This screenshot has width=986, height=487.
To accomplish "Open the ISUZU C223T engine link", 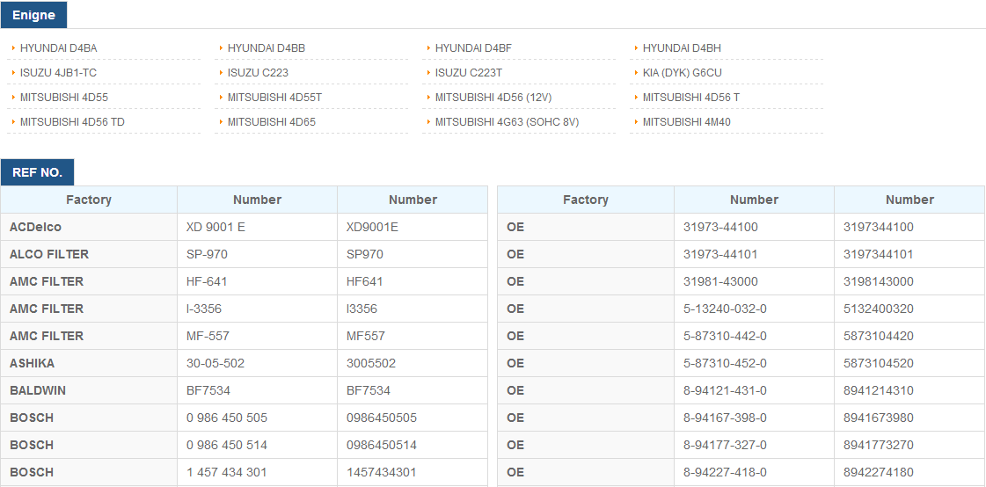I will pyautogui.click(x=469, y=72).
